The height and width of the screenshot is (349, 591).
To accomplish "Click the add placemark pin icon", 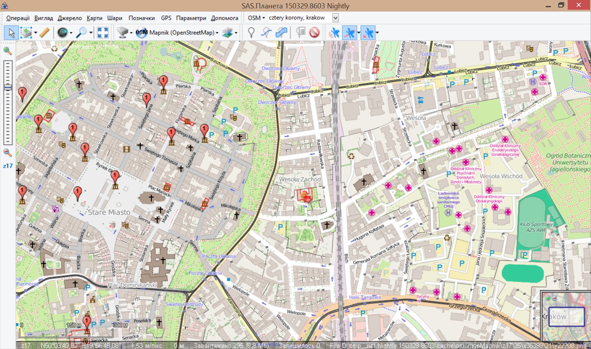I will pos(251,33).
